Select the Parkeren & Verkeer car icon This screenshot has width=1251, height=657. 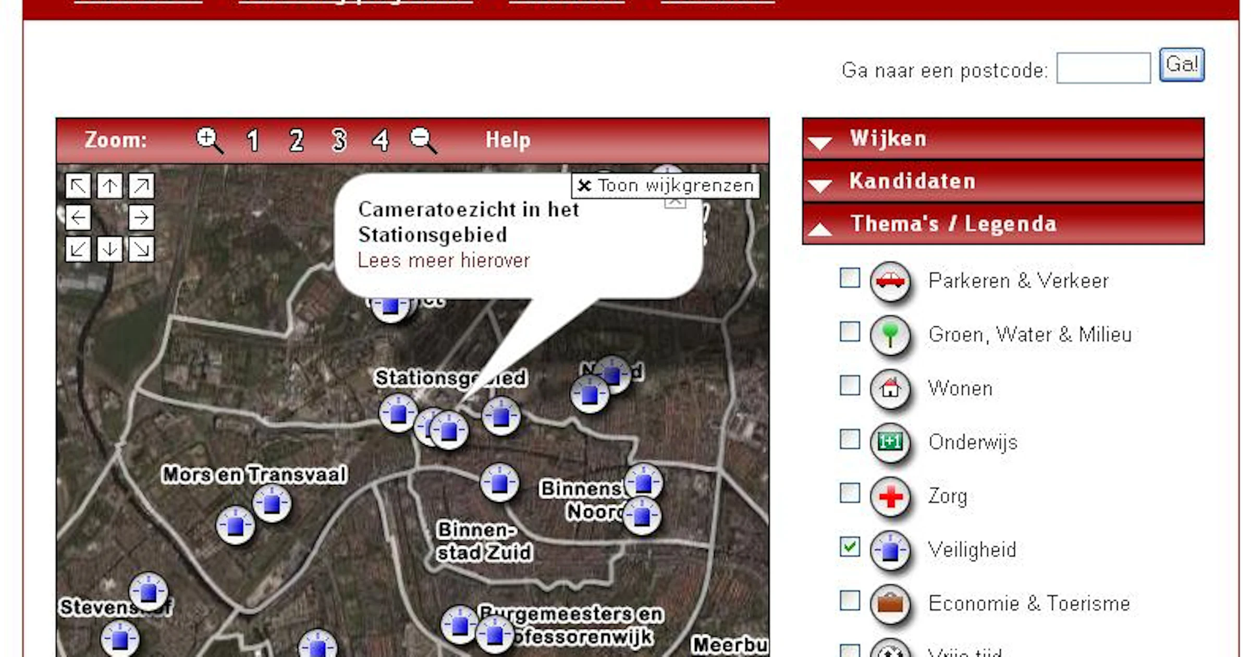click(890, 282)
